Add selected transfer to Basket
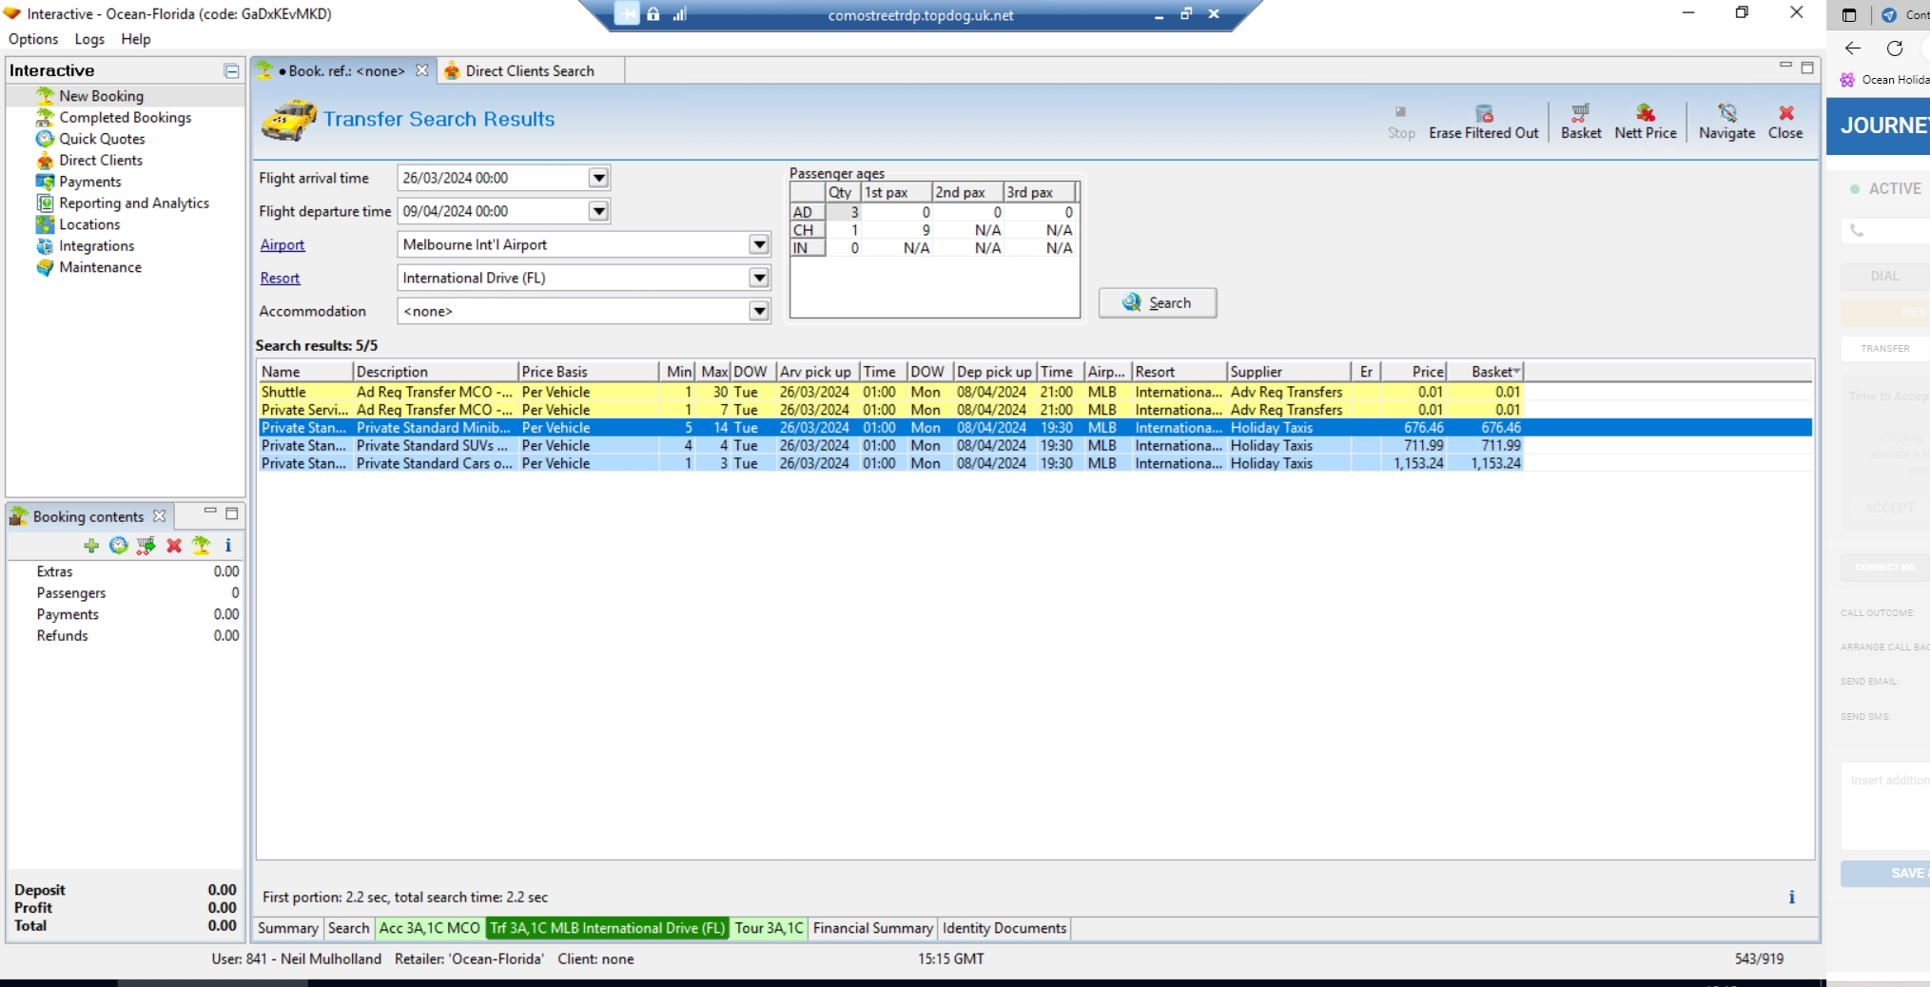The image size is (1930, 987). [x=1581, y=122]
